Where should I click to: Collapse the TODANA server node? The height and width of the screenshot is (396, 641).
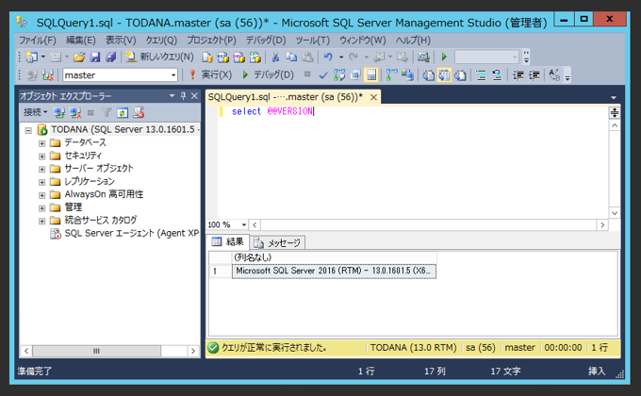[x=28, y=130]
